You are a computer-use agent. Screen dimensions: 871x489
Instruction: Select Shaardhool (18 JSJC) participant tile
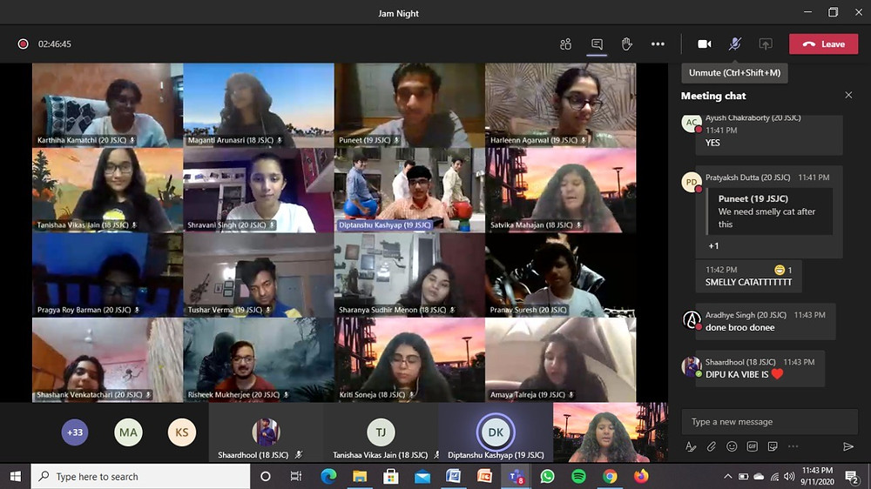[x=266, y=433]
